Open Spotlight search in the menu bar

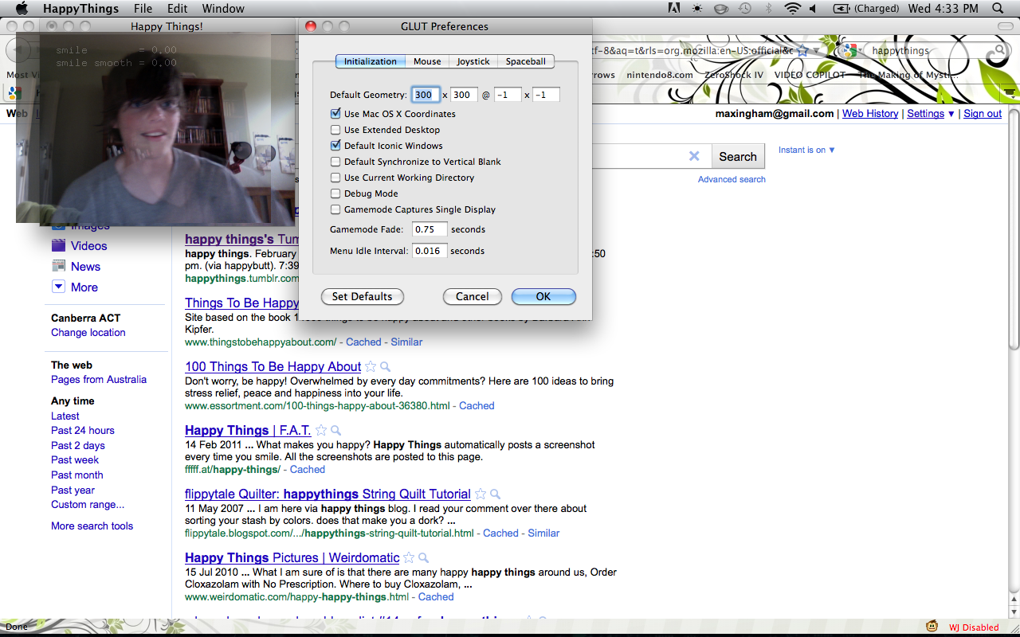pos(998,9)
